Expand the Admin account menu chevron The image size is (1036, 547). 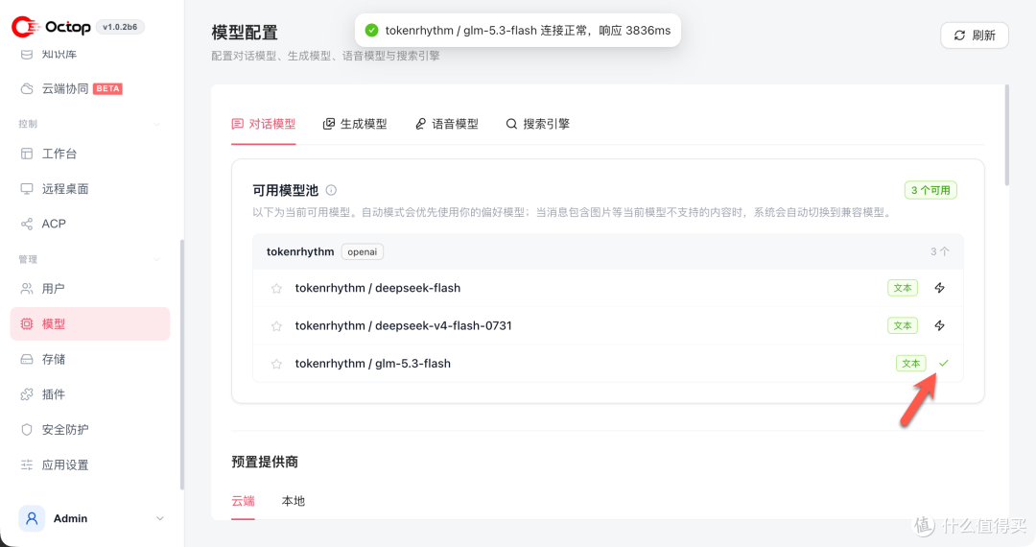160,518
